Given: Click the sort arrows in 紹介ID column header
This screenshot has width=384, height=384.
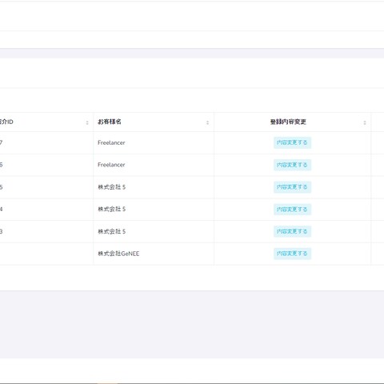Looking at the screenshot, I should [87, 122].
